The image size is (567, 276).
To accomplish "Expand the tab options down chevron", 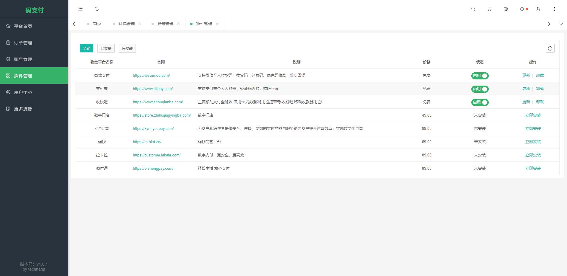I will click(561, 24).
